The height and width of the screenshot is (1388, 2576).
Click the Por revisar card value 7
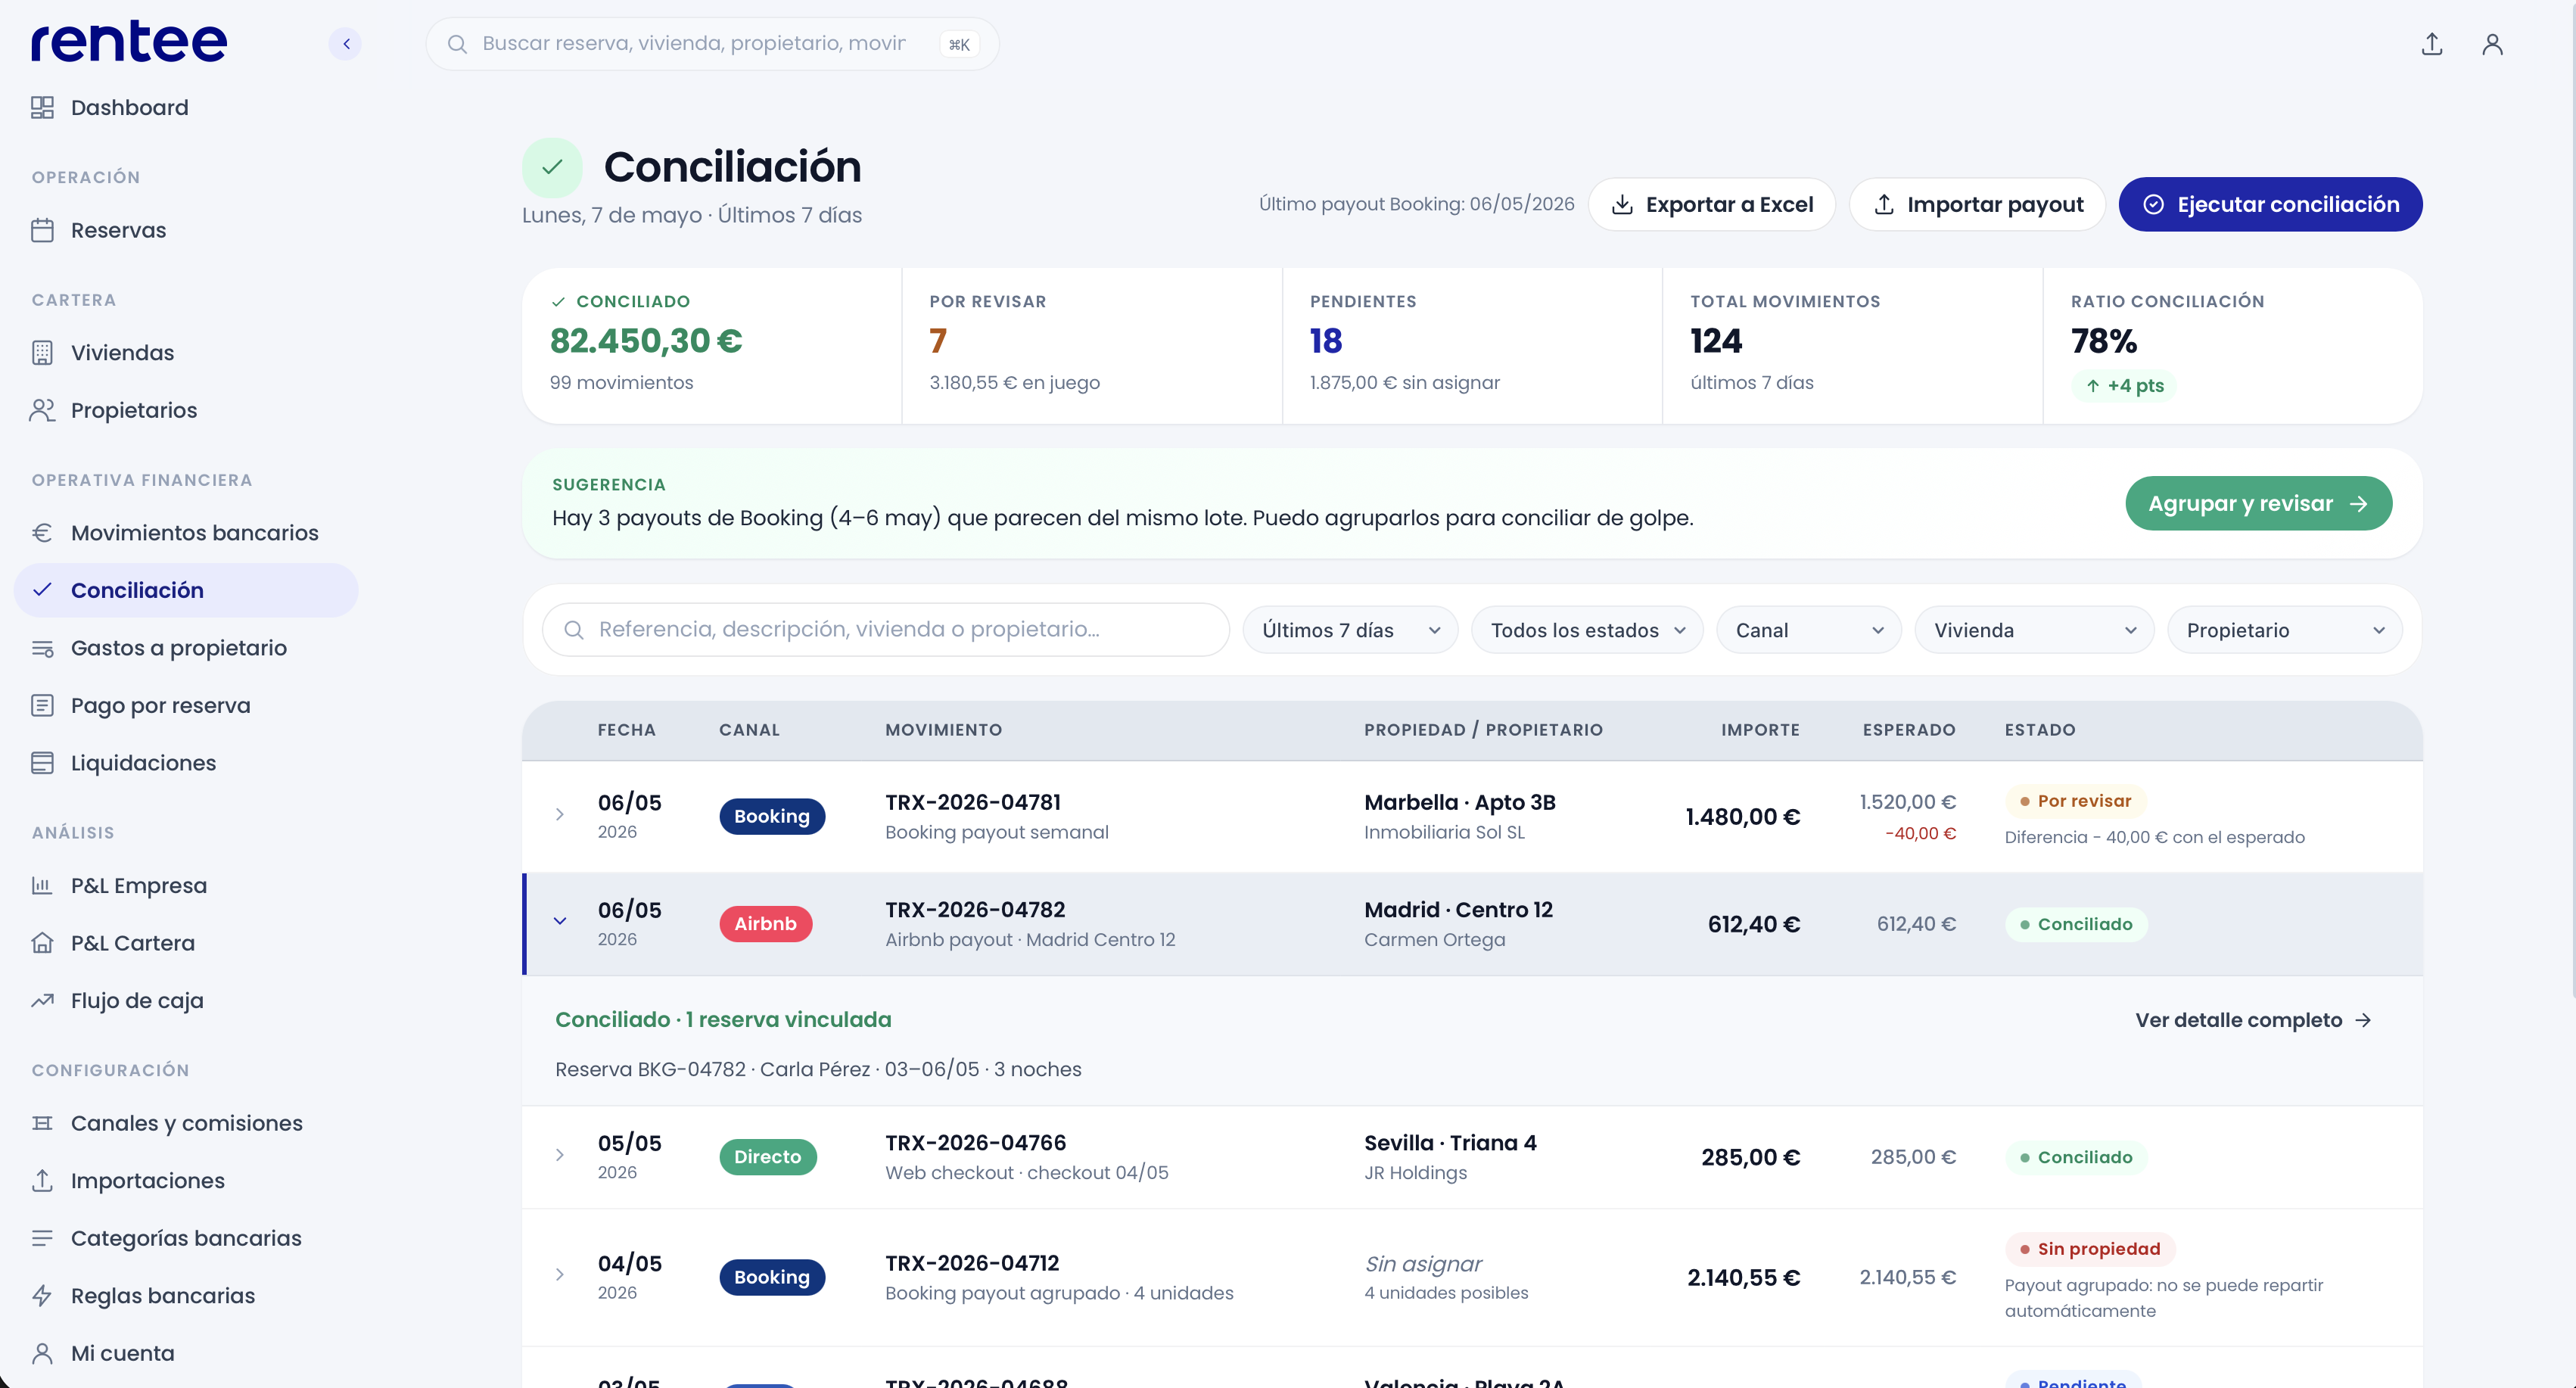[x=938, y=341]
